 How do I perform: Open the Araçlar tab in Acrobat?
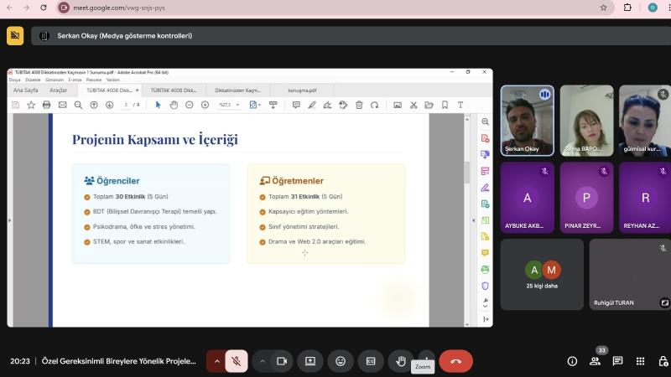coord(58,90)
